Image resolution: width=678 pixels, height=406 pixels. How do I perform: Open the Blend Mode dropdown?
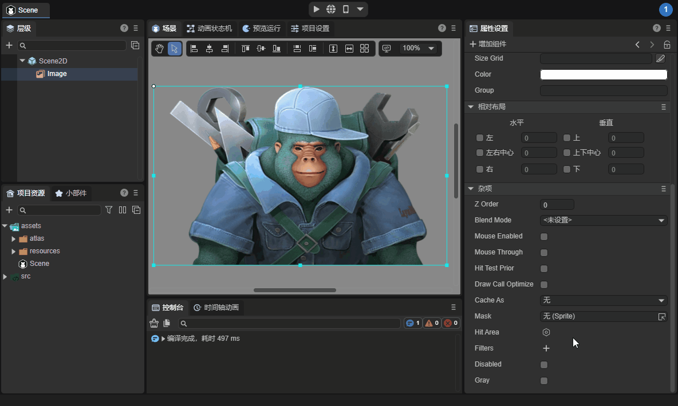[x=604, y=220]
